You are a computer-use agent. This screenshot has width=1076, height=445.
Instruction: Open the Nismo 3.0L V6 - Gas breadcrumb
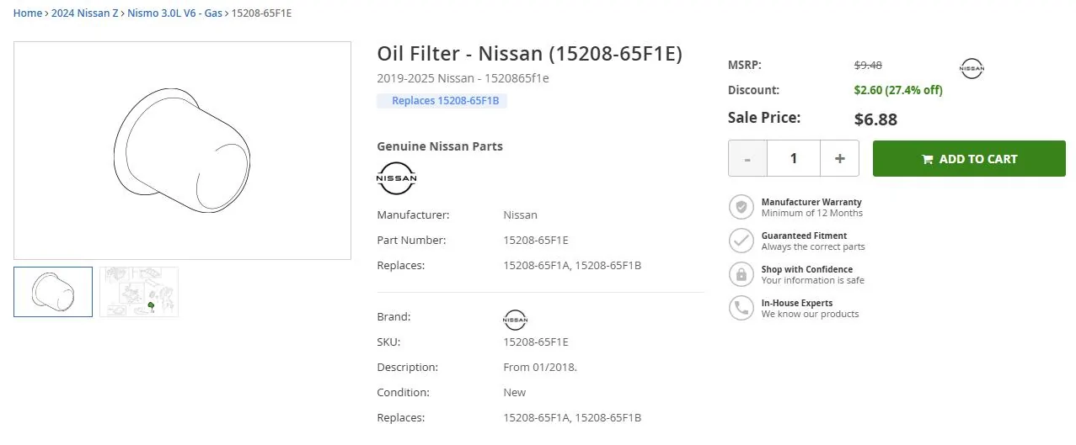pos(174,13)
